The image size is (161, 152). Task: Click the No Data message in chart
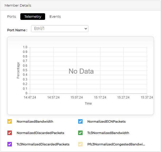click(81, 71)
